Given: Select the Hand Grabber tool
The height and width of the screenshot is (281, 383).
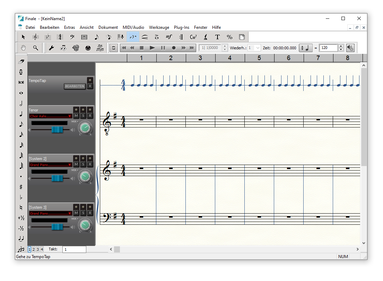Looking at the screenshot, I should tap(24, 48).
